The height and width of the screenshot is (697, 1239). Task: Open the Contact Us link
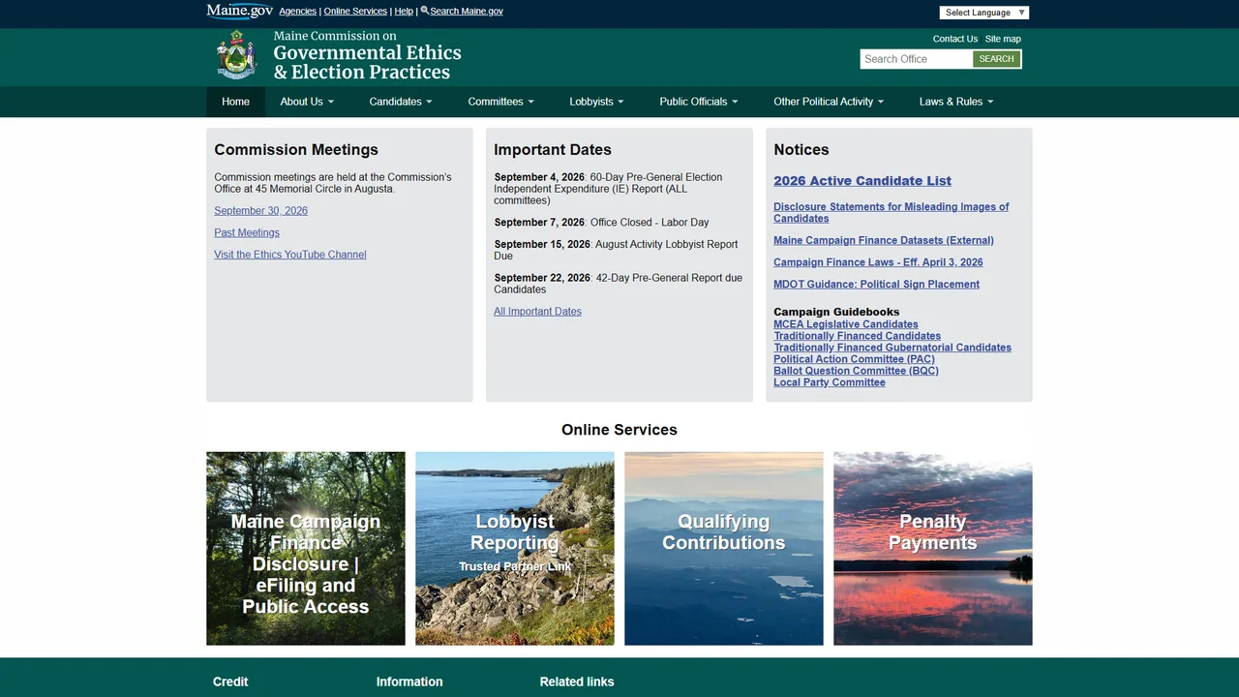tap(955, 39)
